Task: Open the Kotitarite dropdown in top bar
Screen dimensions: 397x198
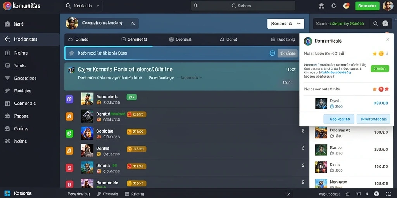Action: point(83,6)
